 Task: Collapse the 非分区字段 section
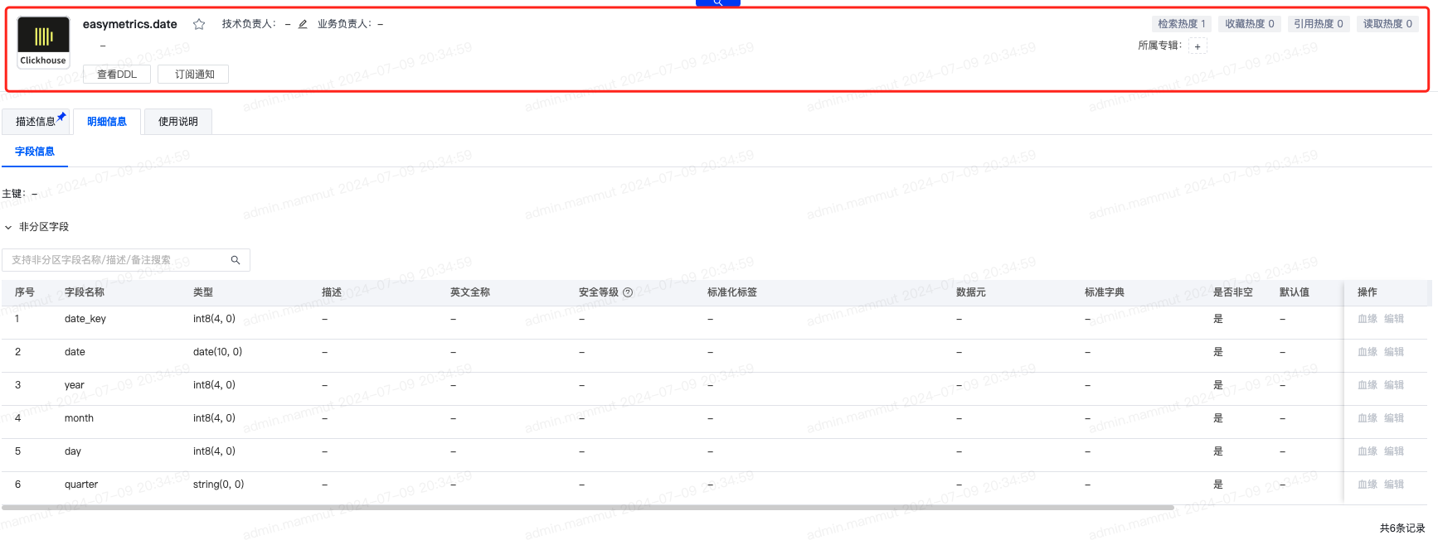[8, 227]
